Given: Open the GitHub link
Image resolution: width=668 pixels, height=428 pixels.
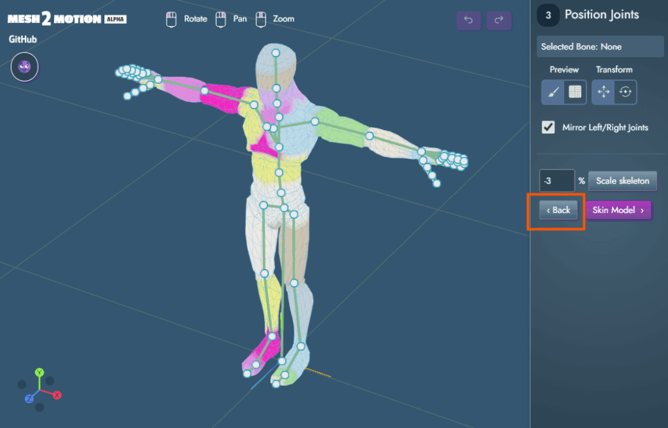Looking at the screenshot, I should point(23,39).
